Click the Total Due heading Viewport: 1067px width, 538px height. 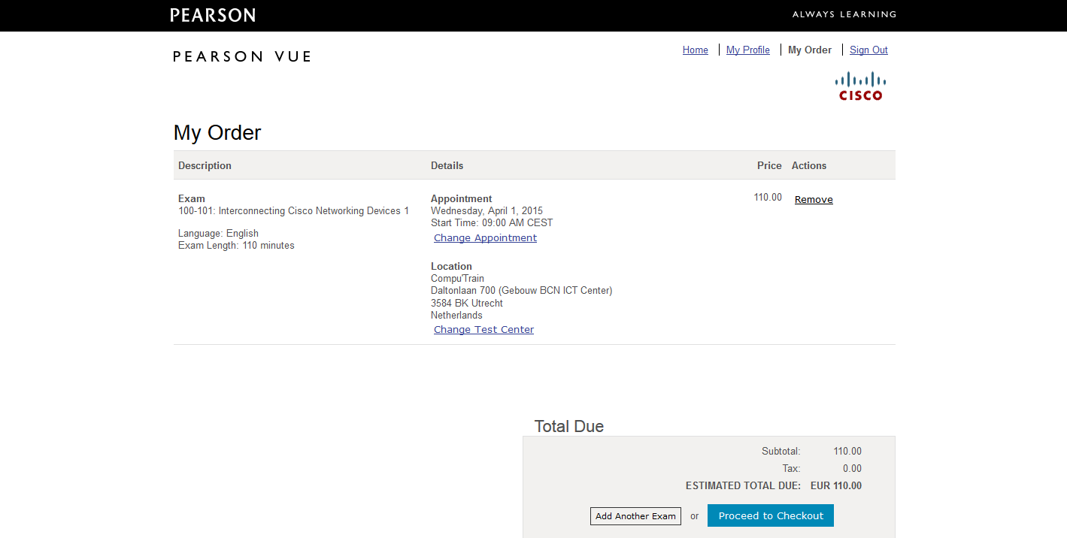point(569,427)
